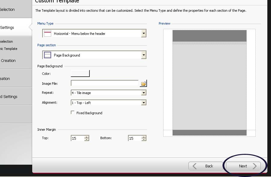Open the 'd Settings' sidebar step
Viewport: 271px width, 177px height.
(x=16, y=96)
